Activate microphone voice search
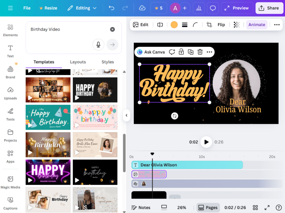Screen dimensions: 285x213 [x=98, y=44]
